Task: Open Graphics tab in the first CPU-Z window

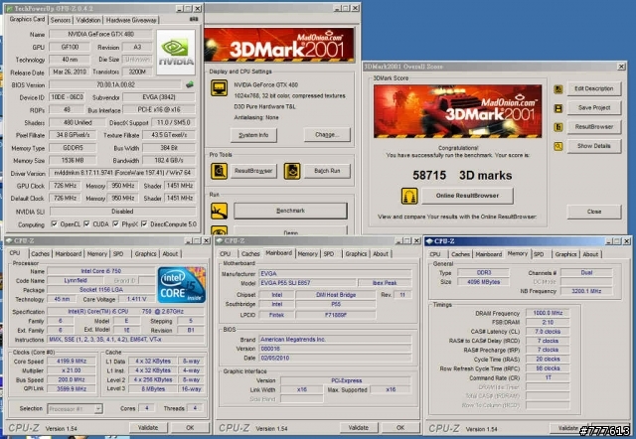Action: point(146,253)
